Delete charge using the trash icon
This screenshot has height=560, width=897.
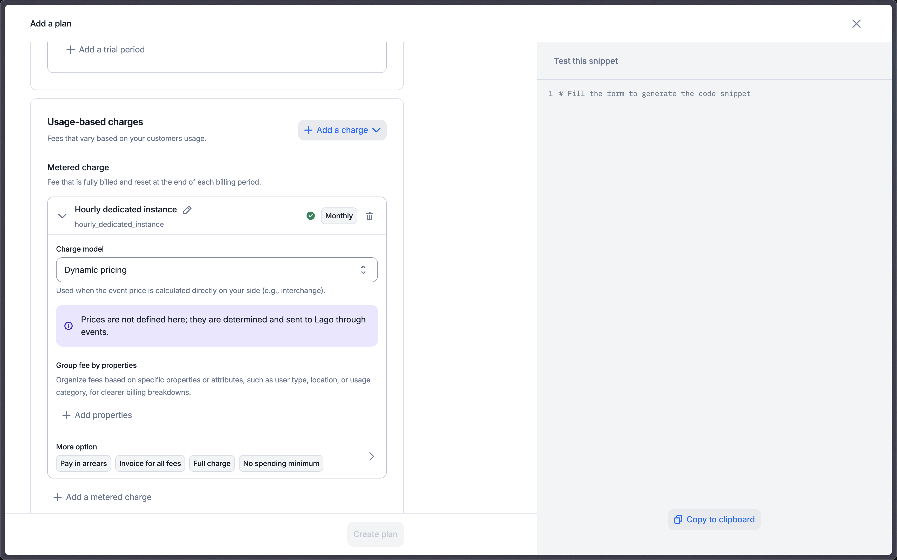pyautogui.click(x=369, y=216)
